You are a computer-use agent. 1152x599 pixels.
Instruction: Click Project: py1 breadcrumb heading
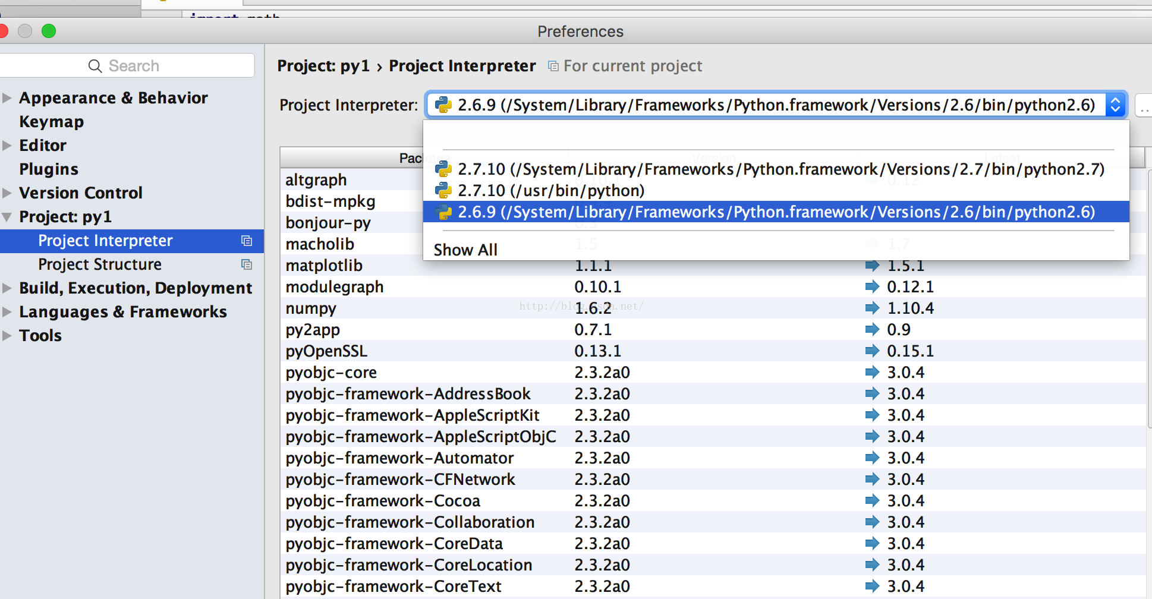click(323, 66)
